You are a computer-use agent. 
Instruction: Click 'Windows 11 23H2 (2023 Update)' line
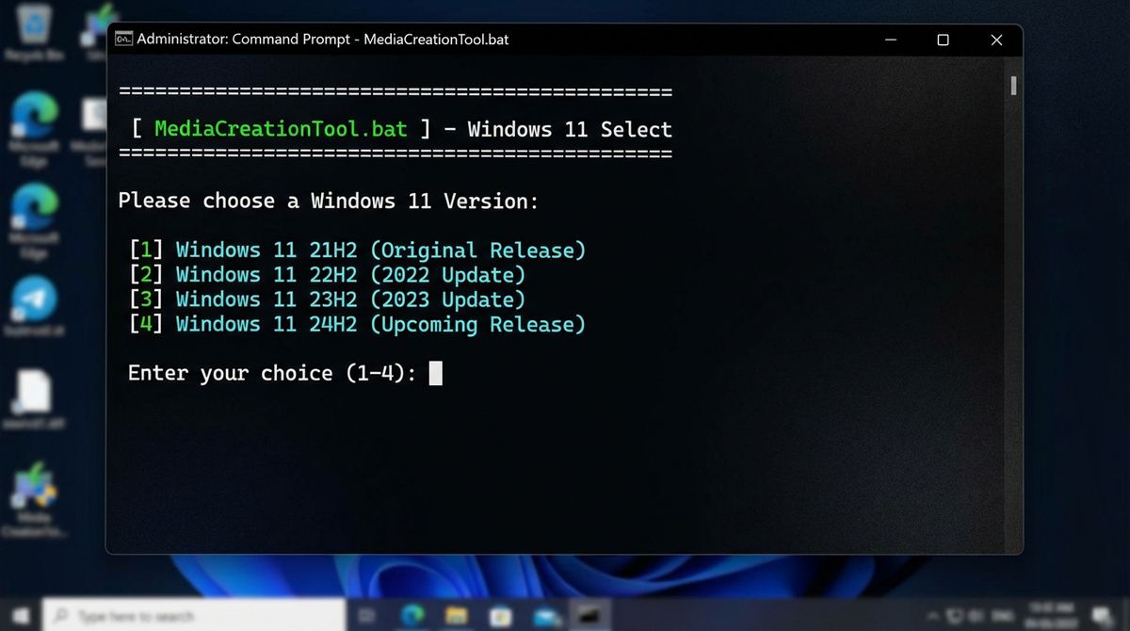tap(350, 299)
